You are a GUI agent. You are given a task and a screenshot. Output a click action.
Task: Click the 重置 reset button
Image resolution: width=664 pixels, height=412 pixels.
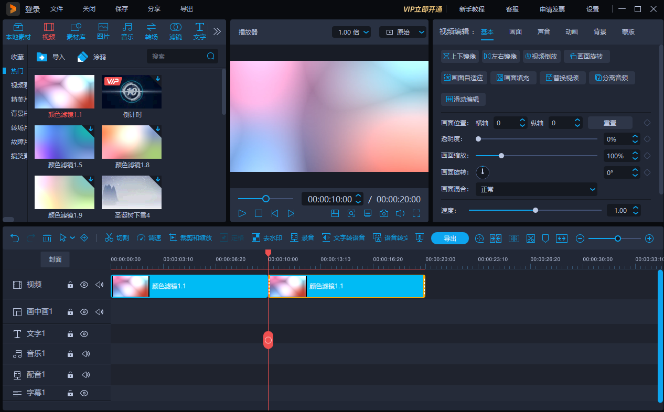point(610,122)
